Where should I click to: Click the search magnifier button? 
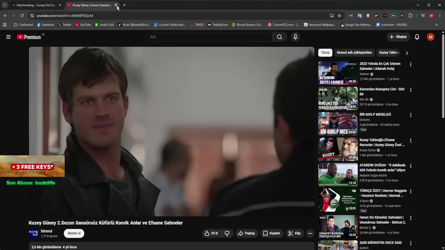point(280,37)
